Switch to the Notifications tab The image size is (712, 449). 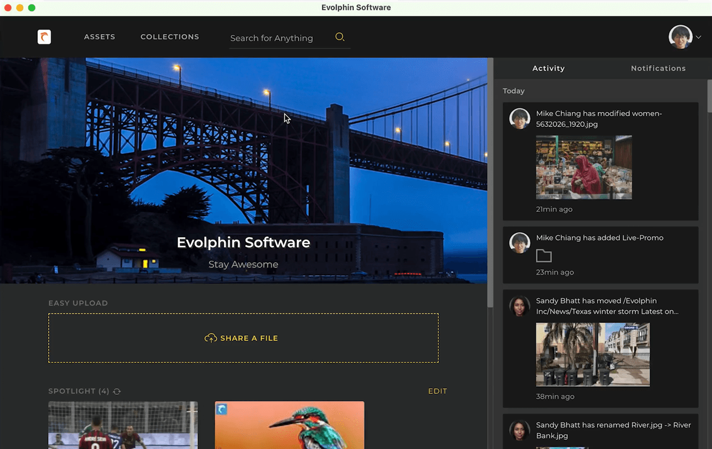pos(658,68)
